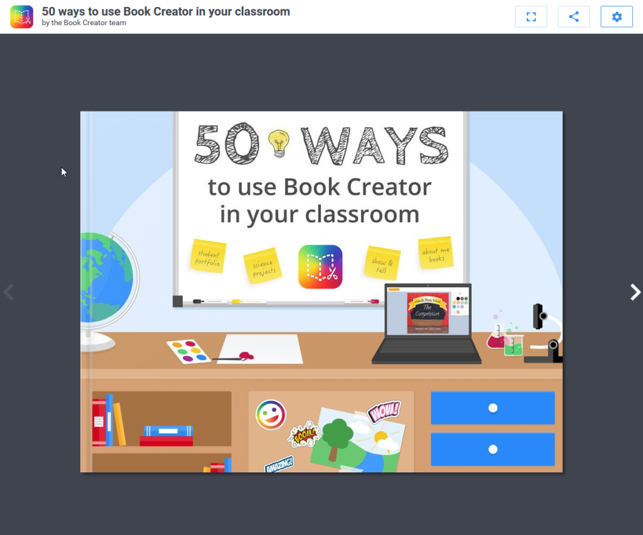
Task: Open the settings gear
Action: pyautogui.click(x=616, y=16)
